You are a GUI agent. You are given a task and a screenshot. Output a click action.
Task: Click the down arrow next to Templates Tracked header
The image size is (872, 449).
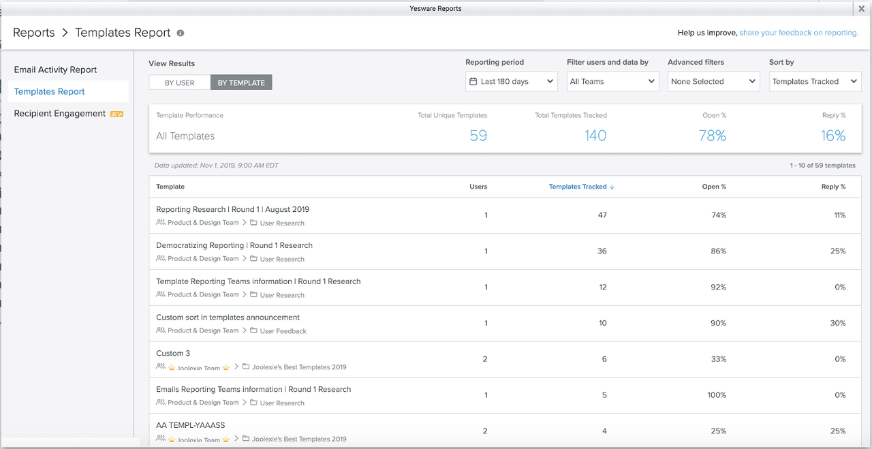[x=612, y=187]
